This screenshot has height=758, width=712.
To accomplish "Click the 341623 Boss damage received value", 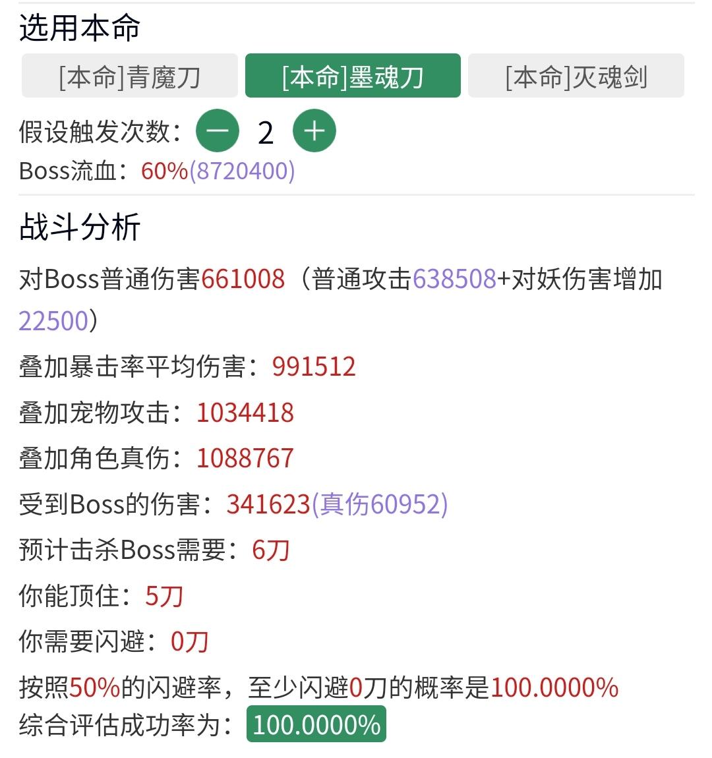I will 268,504.
